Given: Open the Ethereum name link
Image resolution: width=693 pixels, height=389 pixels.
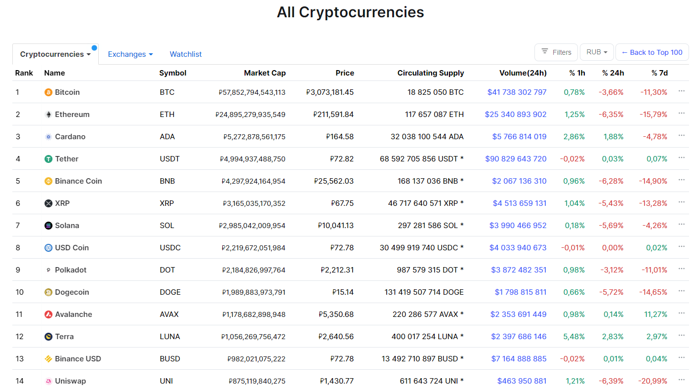Looking at the screenshot, I should point(72,115).
